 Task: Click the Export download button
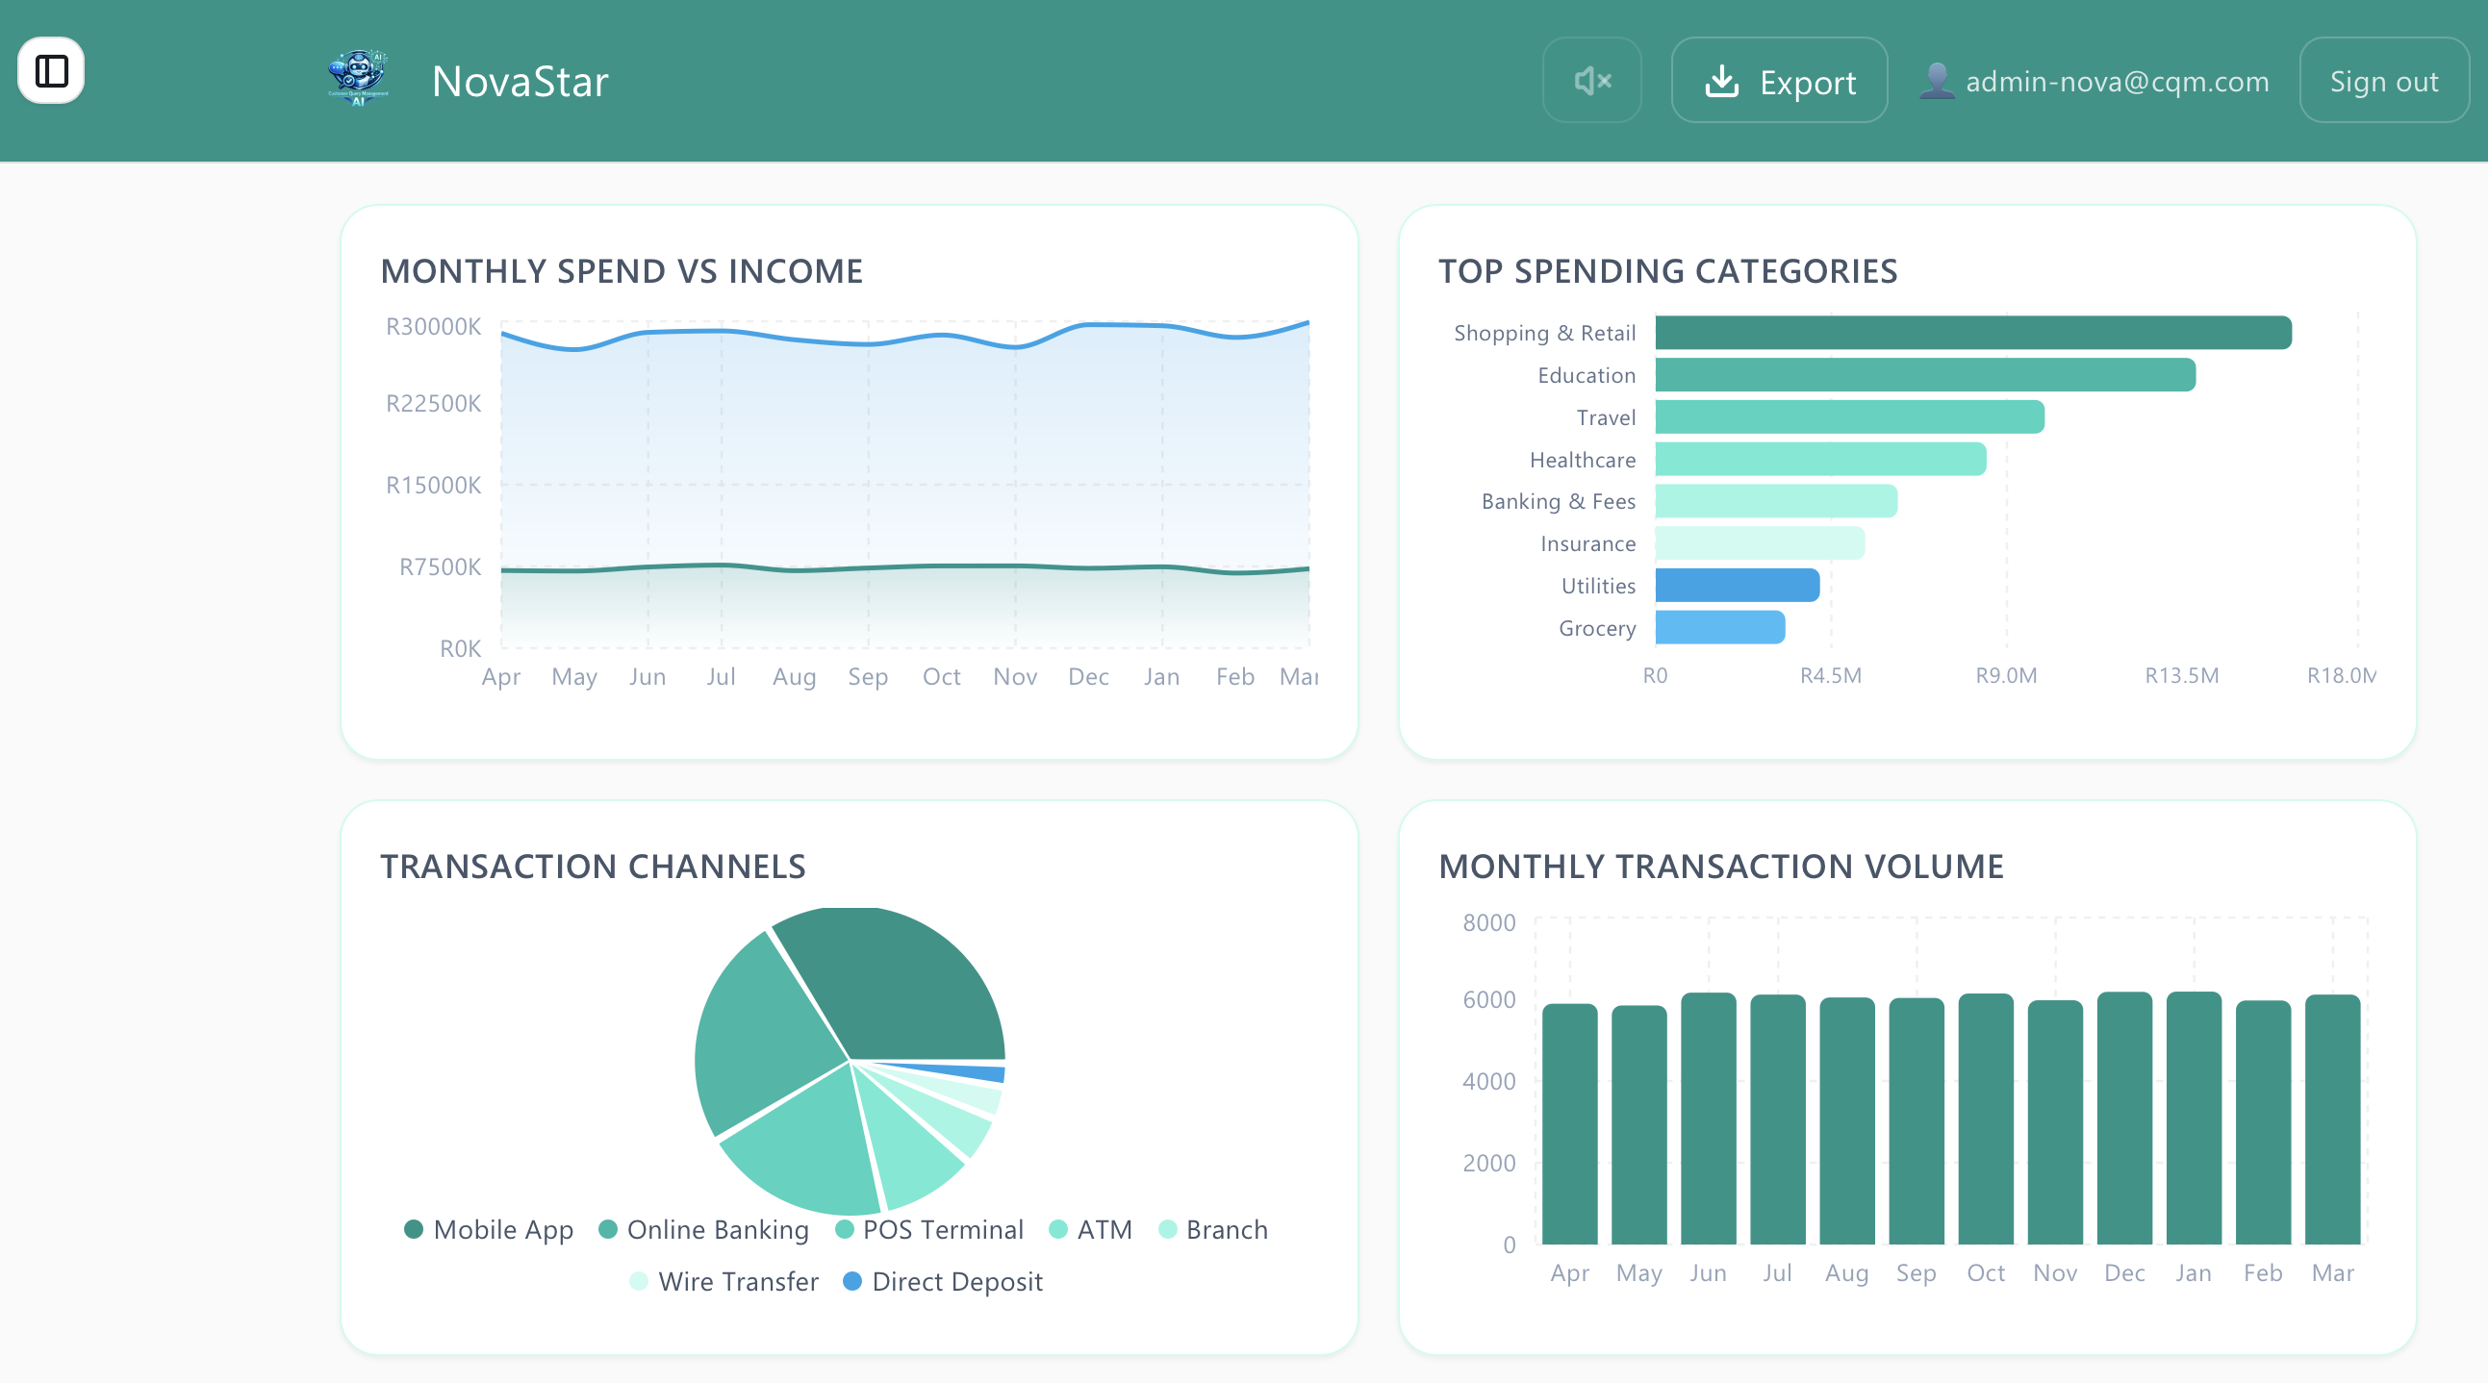tap(1779, 81)
